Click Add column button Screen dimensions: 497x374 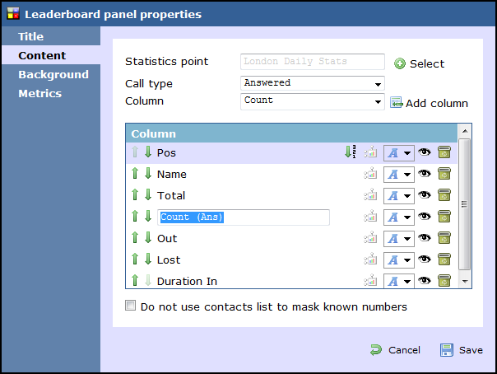[x=429, y=103]
